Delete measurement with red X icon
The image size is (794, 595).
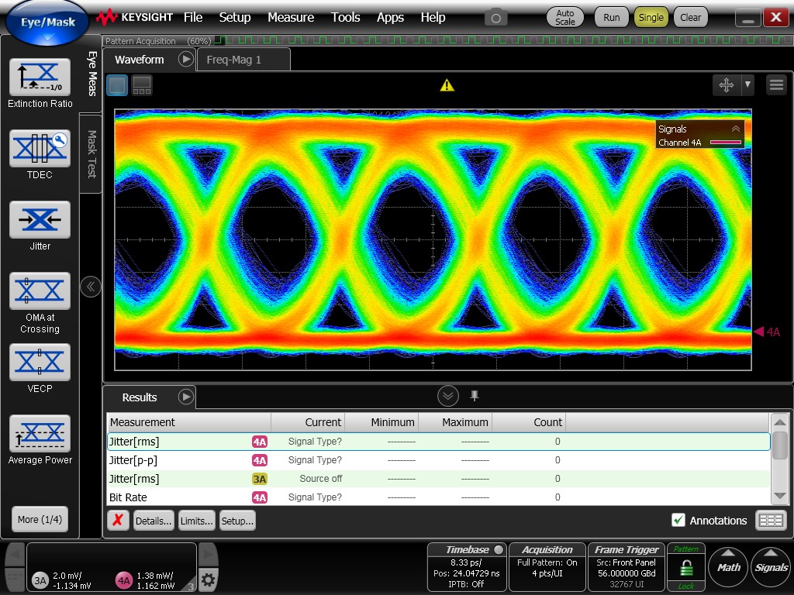click(117, 521)
